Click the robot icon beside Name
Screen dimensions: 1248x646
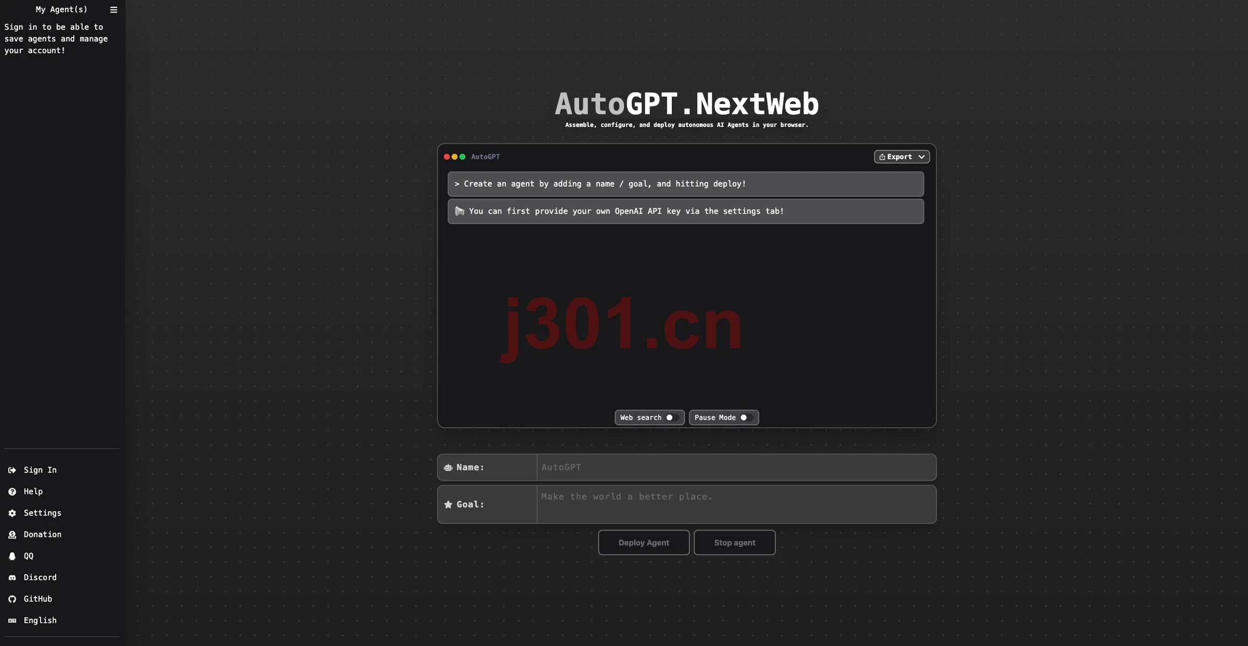[448, 468]
